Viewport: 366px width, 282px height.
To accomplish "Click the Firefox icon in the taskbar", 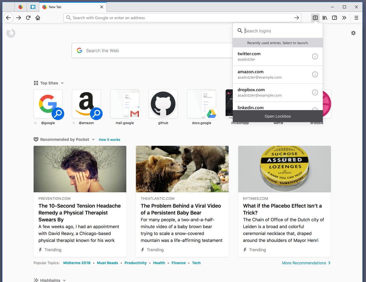I will pyautogui.click(x=20, y=7).
